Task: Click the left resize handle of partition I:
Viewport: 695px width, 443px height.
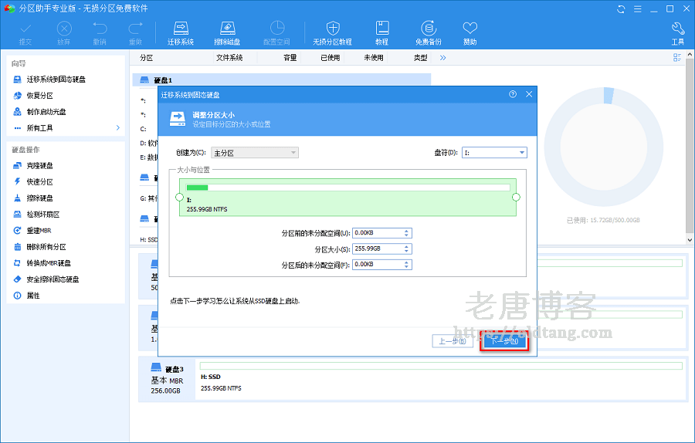Action: point(179,198)
